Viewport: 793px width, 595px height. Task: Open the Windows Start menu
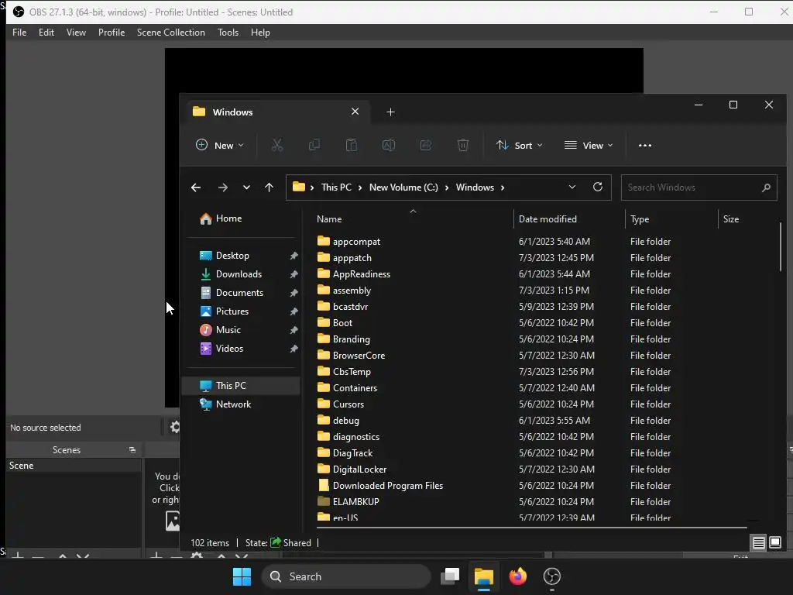pos(242,576)
